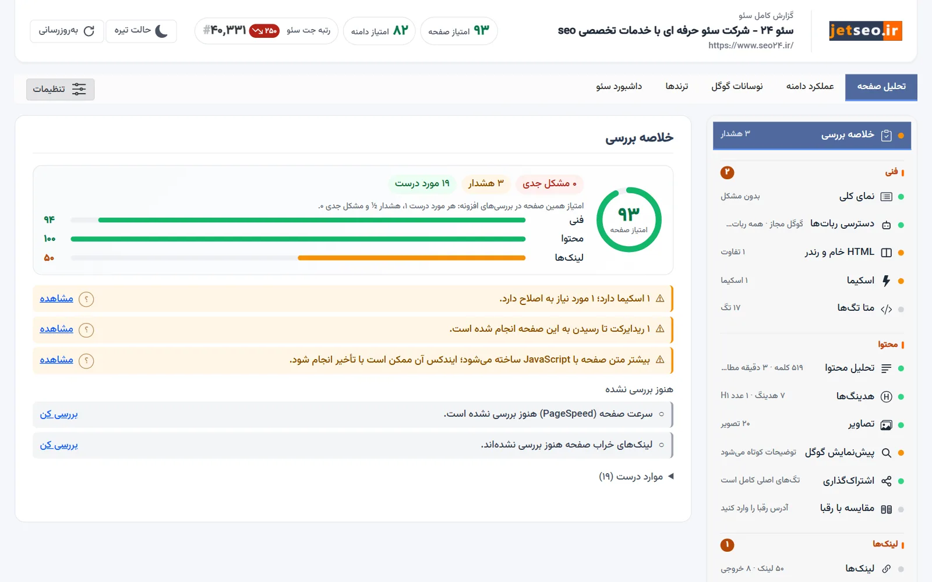Click the لینک‌ها chain icon in sidebar

(x=886, y=569)
